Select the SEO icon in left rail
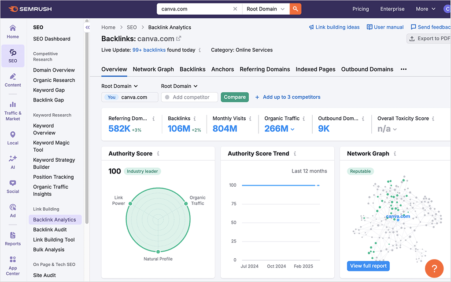Image resolution: width=451 pixels, height=282 pixels. 13,56
